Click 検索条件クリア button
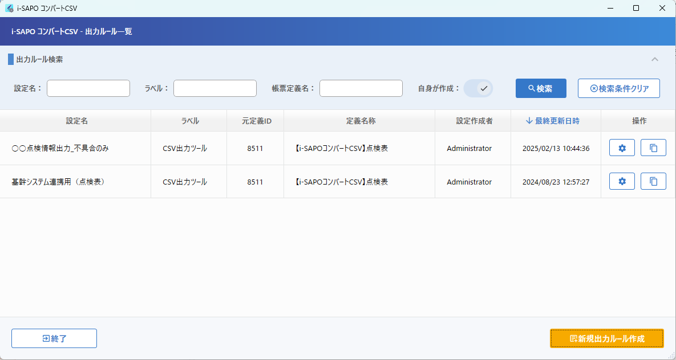The width and height of the screenshot is (676, 360). pos(618,88)
